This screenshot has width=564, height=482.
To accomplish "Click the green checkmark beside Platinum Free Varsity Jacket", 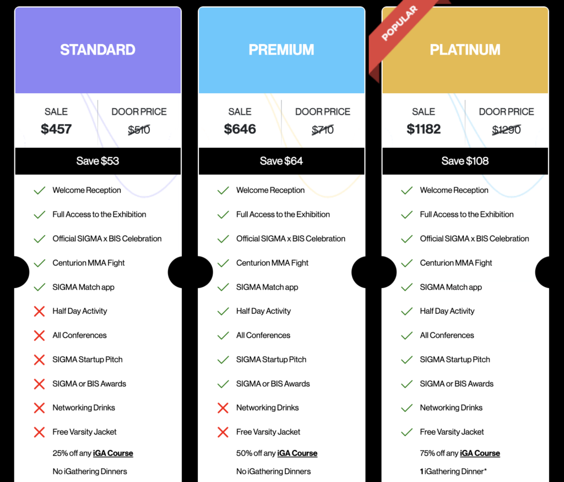I will coord(406,432).
